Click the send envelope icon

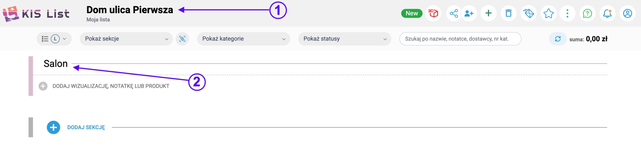click(528, 13)
